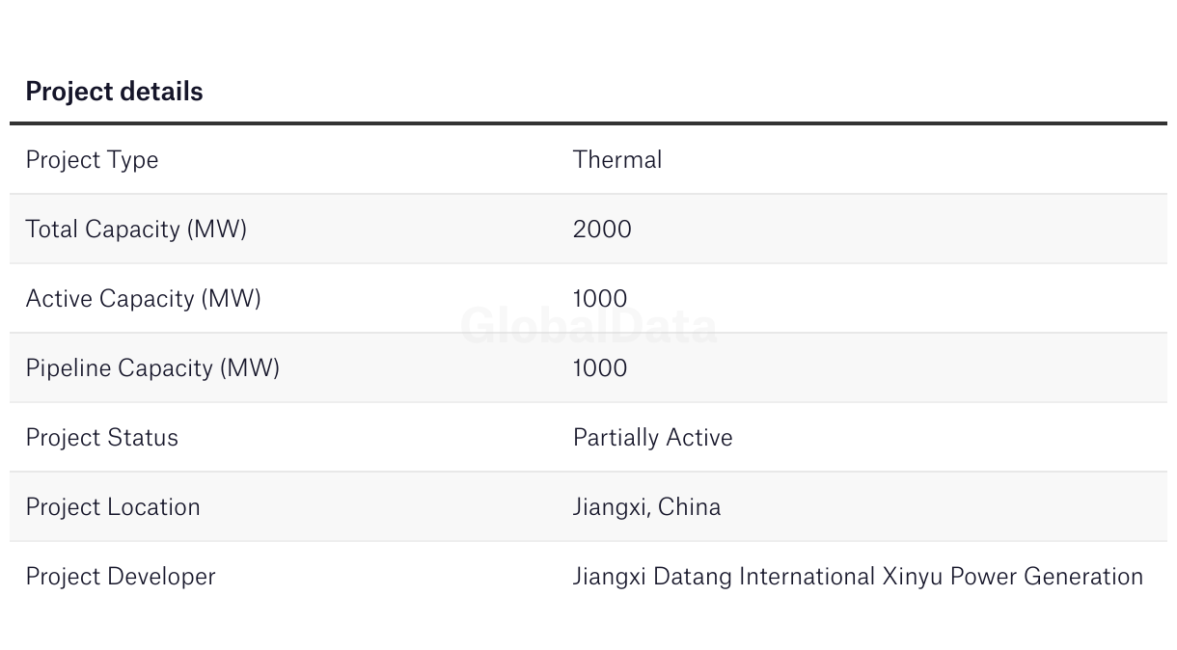Click the GlobalData watermark
Image resolution: width=1177 pixels, height=650 pixels.
click(x=588, y=326)
